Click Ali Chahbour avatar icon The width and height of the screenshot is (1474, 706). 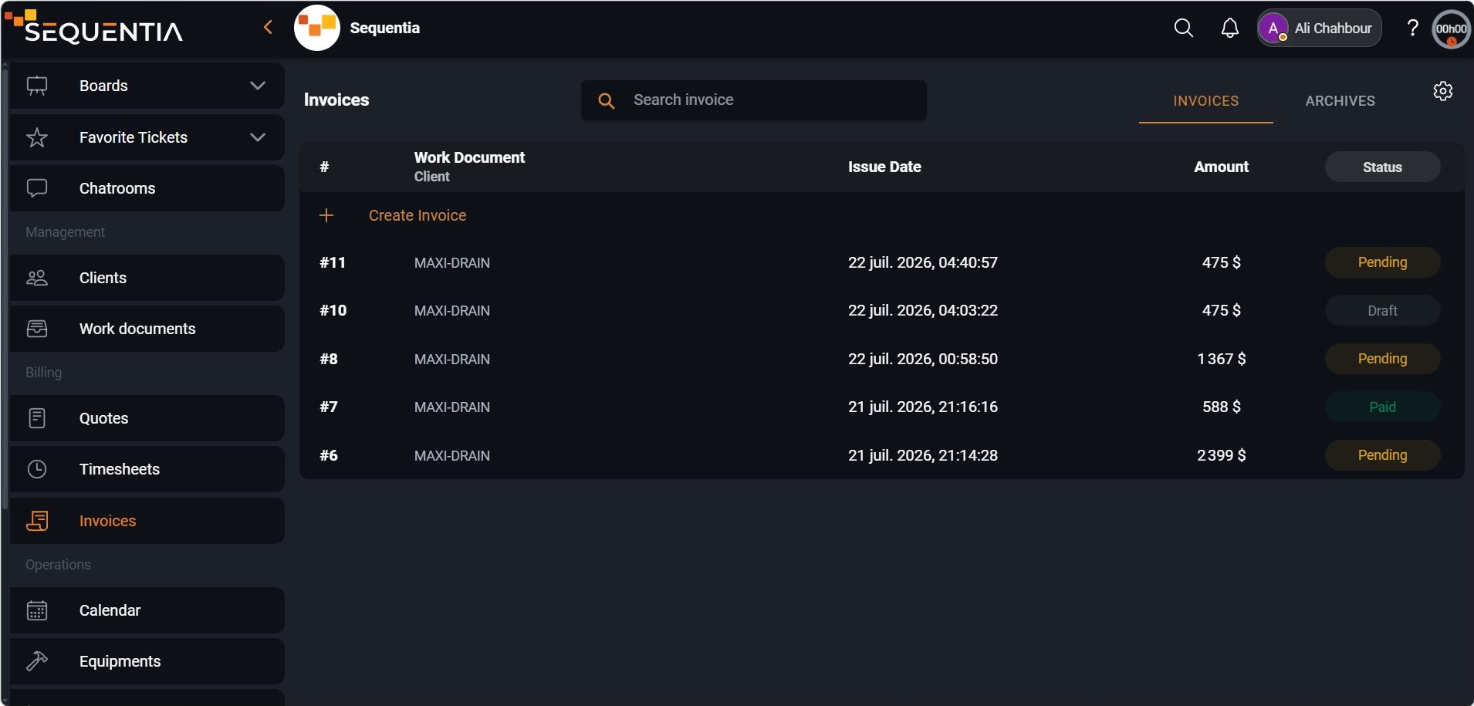[1273, 29]
